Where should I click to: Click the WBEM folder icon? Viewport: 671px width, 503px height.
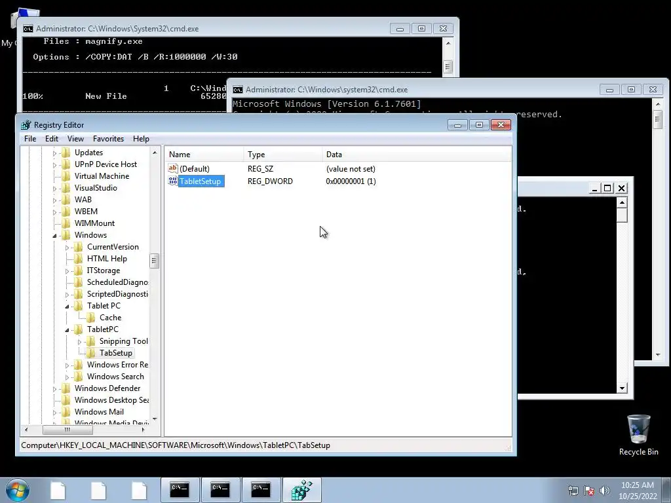(x=66, y=212)
